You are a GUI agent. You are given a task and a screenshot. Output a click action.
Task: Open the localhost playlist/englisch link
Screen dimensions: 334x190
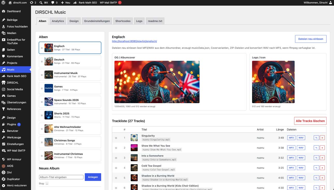click(x=134, y=41)
